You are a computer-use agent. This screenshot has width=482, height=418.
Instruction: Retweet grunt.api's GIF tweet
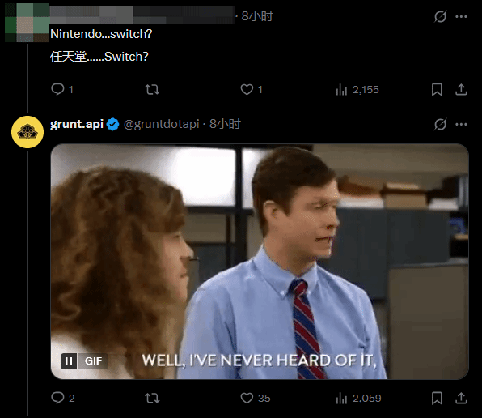(x=152, y=398)
